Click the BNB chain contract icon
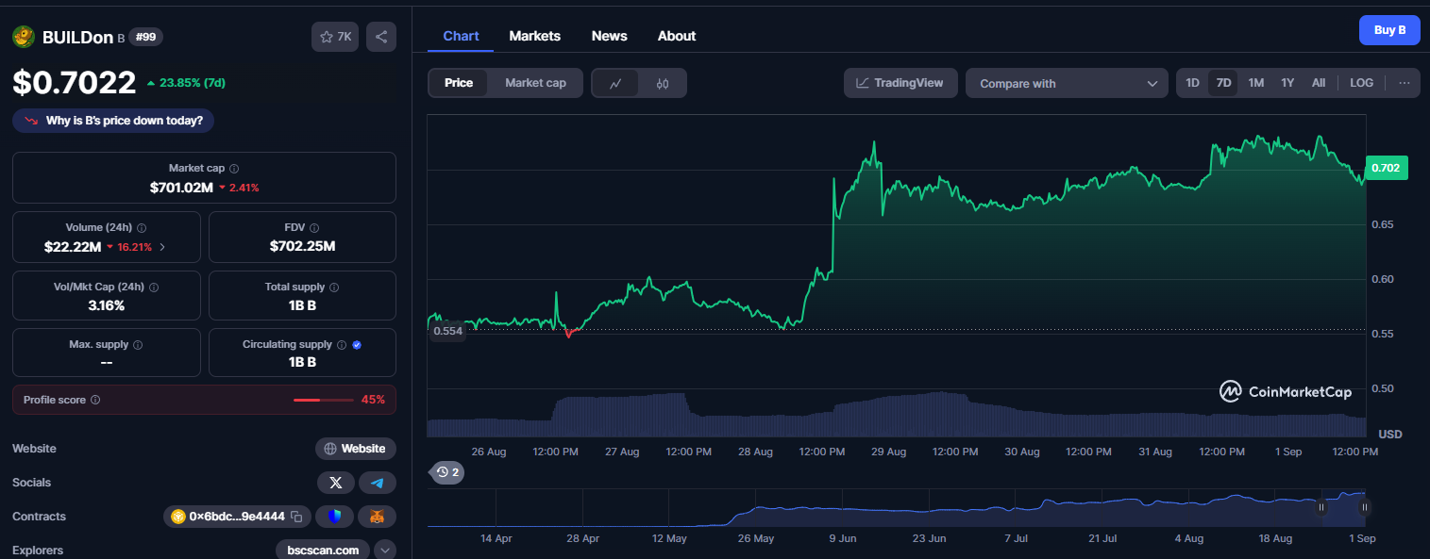 click(x=177, y=517)
